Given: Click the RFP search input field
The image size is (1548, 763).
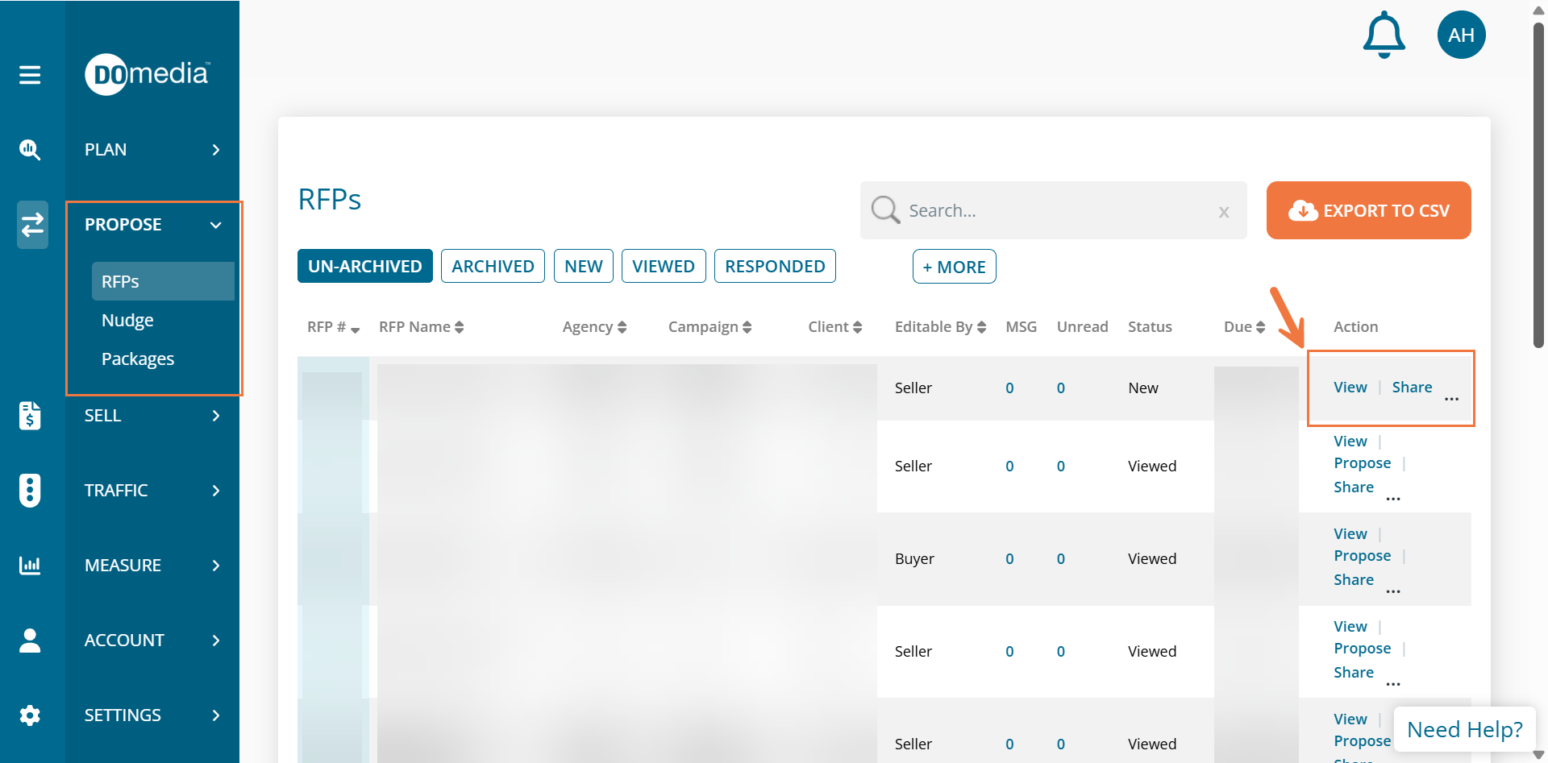Looking at the screenshot, I should pyautogui.click(x=1056, y=211).
